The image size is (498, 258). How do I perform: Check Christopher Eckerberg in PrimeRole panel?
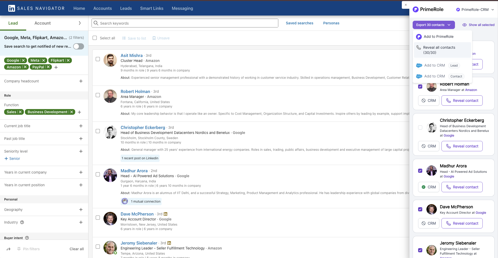tap(420, 127)
